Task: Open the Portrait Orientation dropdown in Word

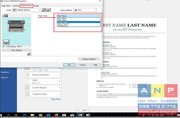Action: [x=43, y=75]
